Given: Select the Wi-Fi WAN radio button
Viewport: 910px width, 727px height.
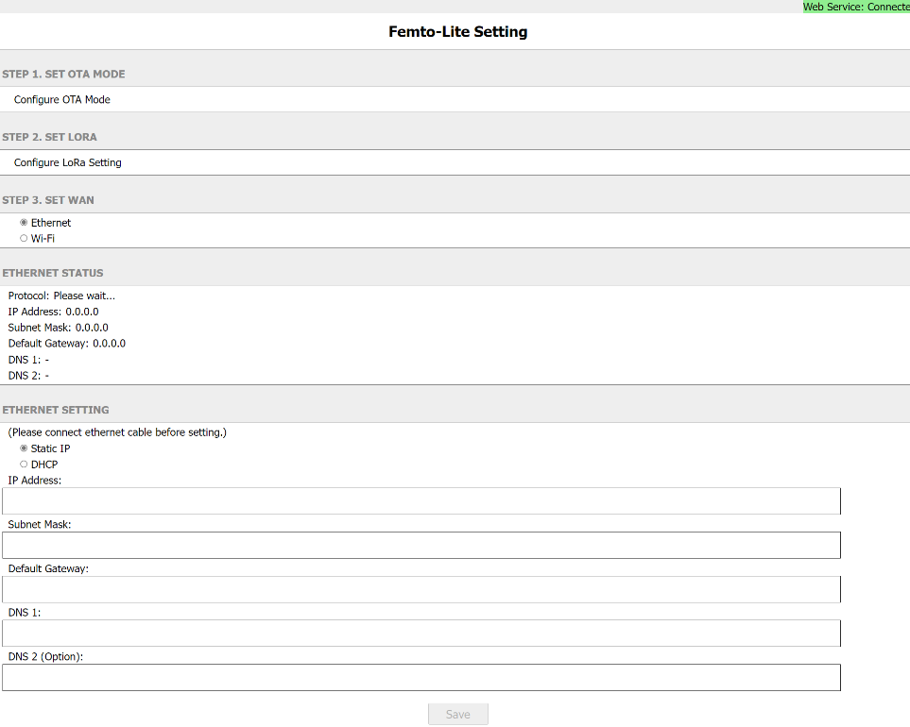Looking at the screenshot, I should tap(24, 238).
